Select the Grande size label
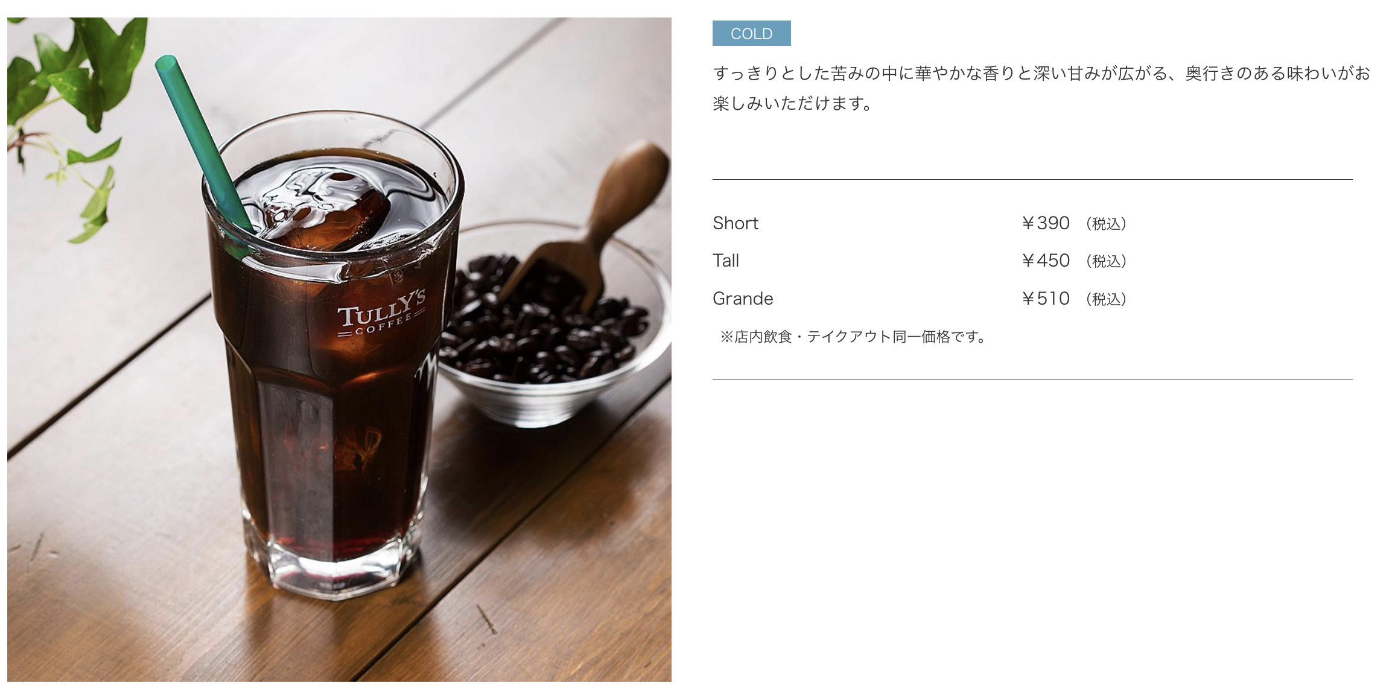This screenshot has width=1395, height=695. [743, 299]
